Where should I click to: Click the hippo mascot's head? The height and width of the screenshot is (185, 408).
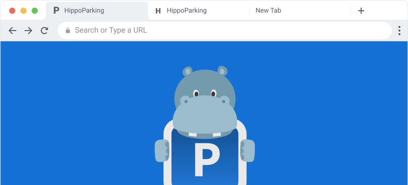pyautogui.click(x=205, y=102)
